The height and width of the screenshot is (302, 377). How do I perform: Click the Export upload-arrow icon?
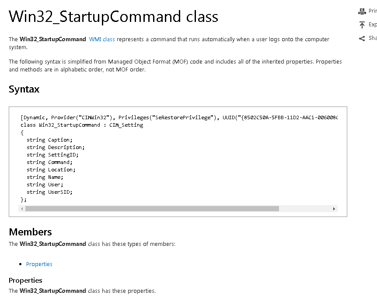click(x=362, y=25)
